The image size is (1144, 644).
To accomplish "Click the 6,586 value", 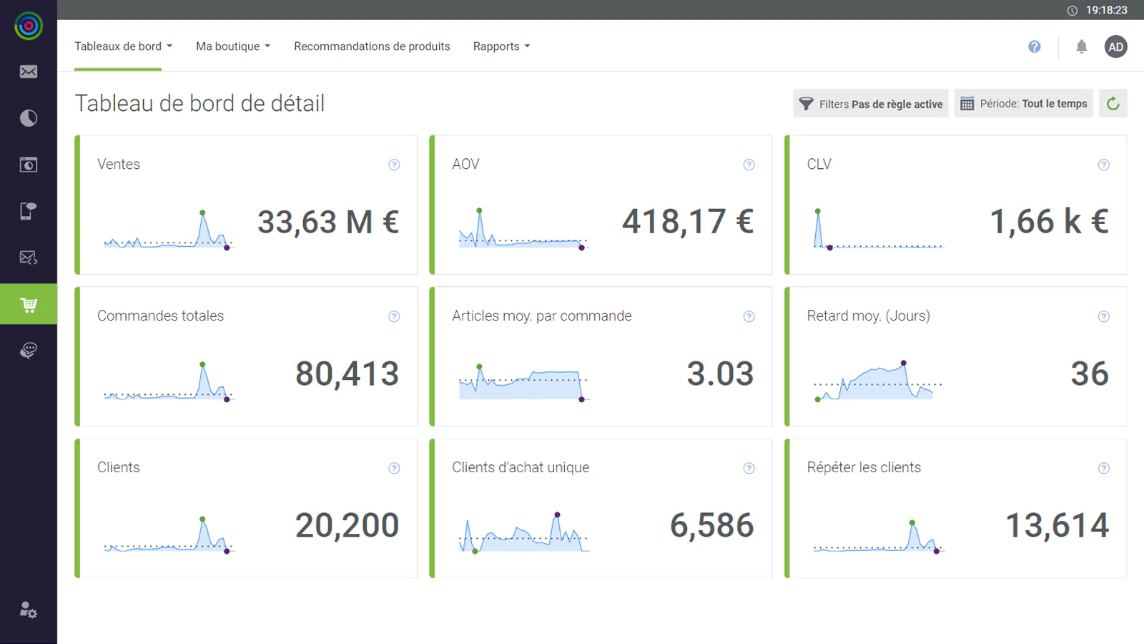I will point(712,526).
